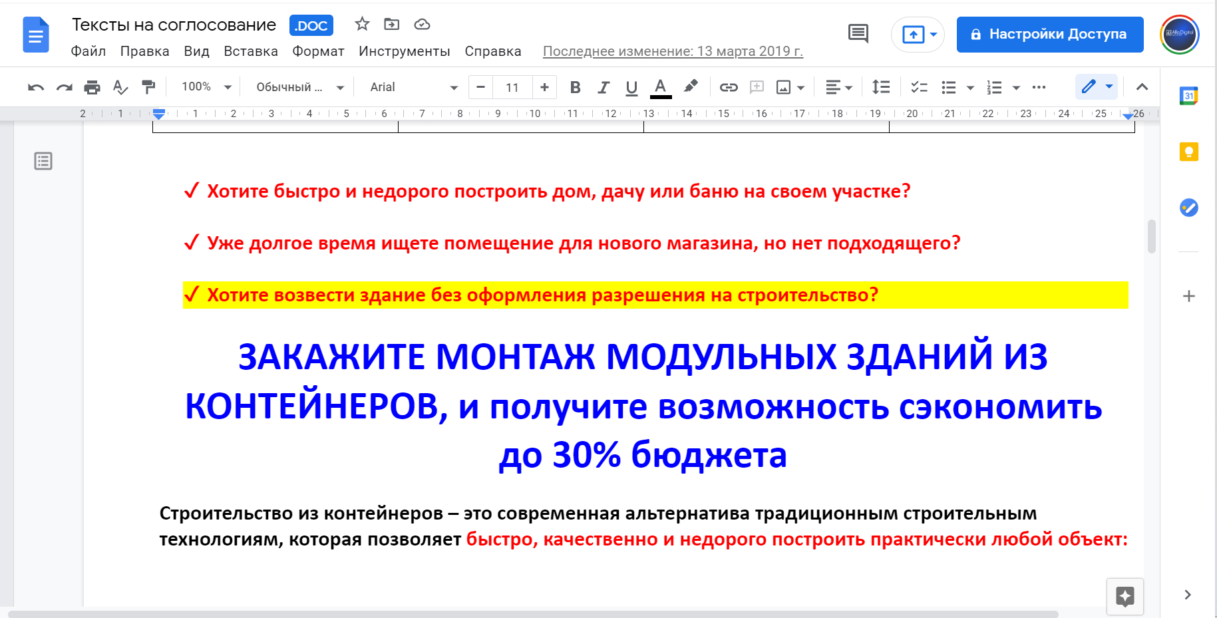Insert a link with chain icon
The image size is (1217, 618).
729,87
